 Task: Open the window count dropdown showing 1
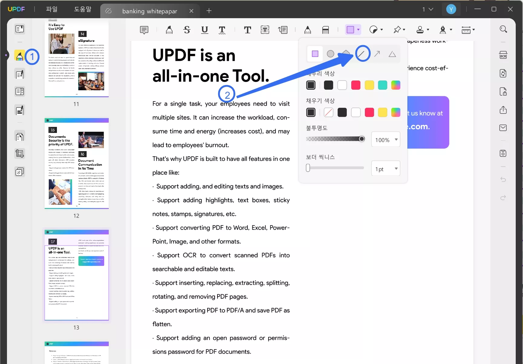(428, 9)
